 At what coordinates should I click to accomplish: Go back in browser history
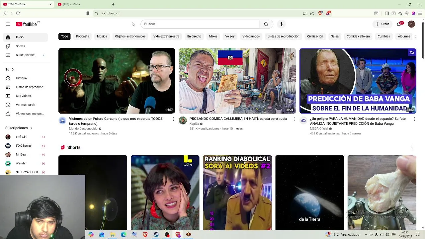[x=5, y=13]
